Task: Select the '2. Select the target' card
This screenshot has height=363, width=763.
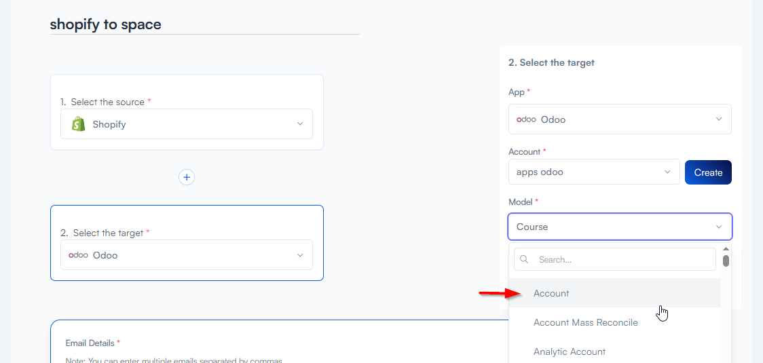Action: (187, 218)
